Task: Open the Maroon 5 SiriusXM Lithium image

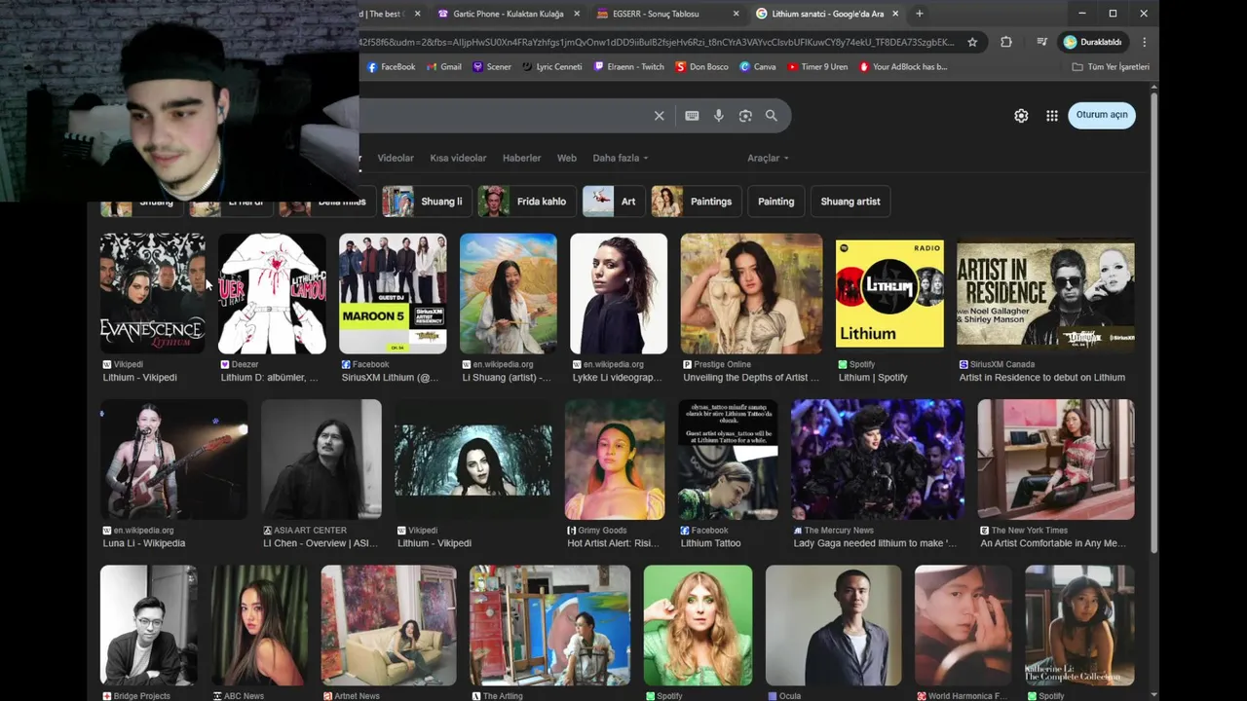Action: (393, 293)
